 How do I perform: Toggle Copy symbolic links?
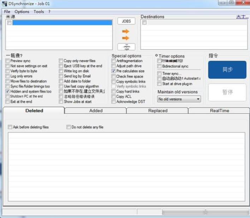[113, 81]
